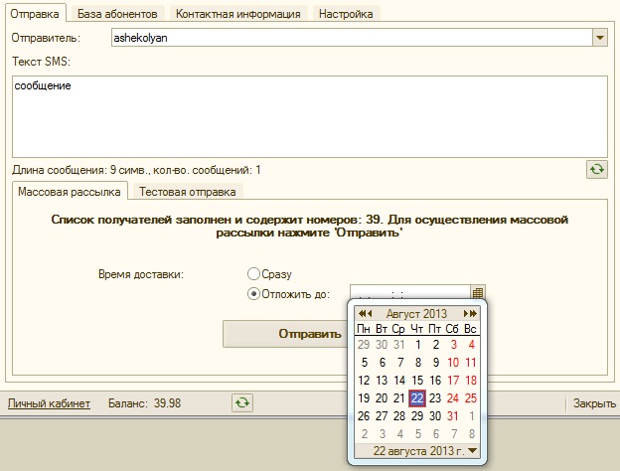Open calendar picker icon beside date field
This screenshot has height=471, width=620.
coord(478,293)
